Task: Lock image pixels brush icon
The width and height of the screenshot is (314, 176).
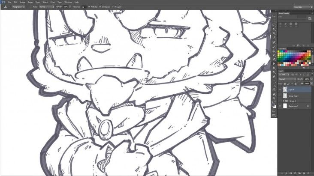Action: (x=288, y=84)
